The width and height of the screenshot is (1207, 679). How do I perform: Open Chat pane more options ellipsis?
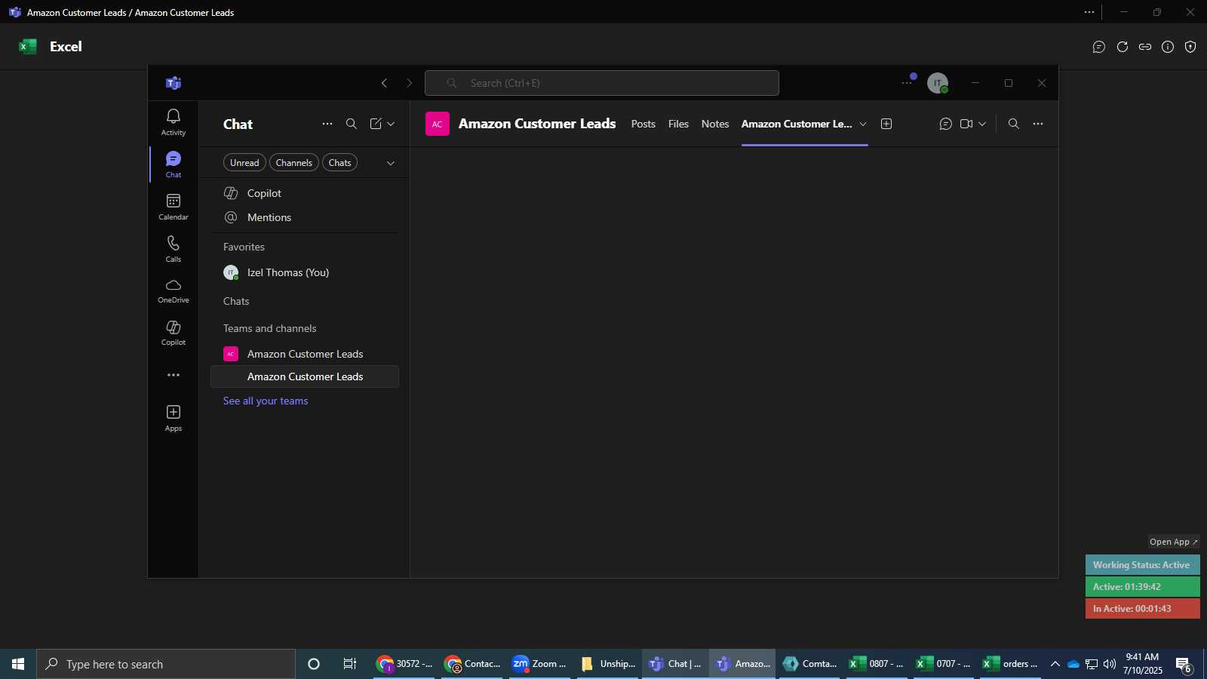click(327, 124)
